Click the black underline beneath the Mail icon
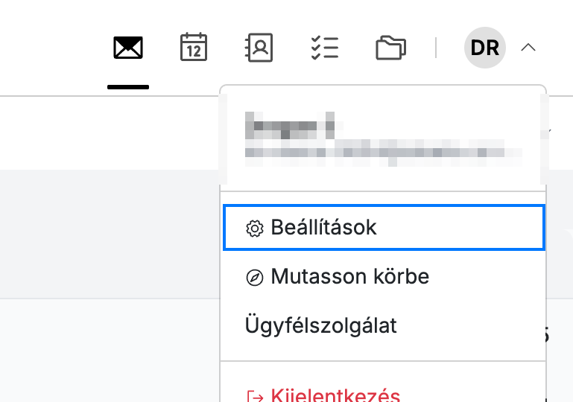The height and width of the screenshot is (402, 573). [x=128, y=87]
